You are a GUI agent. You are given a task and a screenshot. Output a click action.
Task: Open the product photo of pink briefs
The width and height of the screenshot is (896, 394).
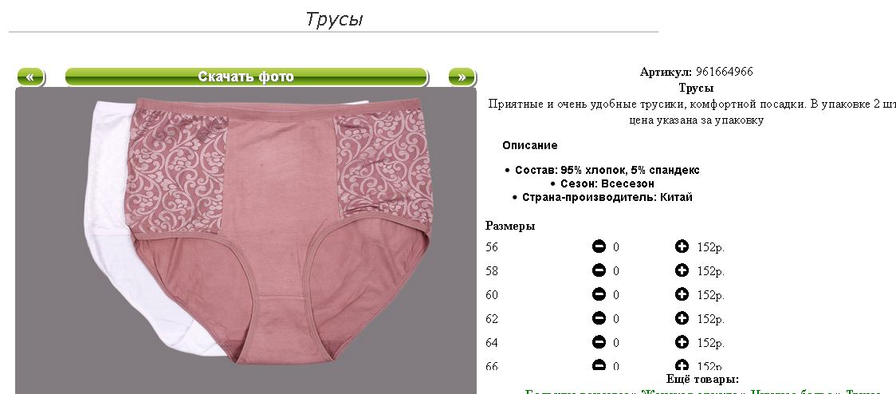pos(246,240)
